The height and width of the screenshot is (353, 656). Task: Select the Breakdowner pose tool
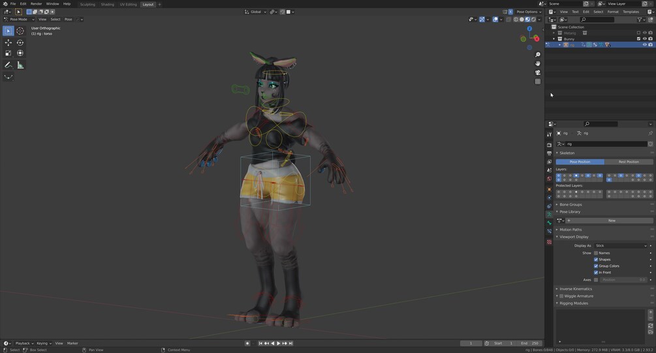(8, 77)
